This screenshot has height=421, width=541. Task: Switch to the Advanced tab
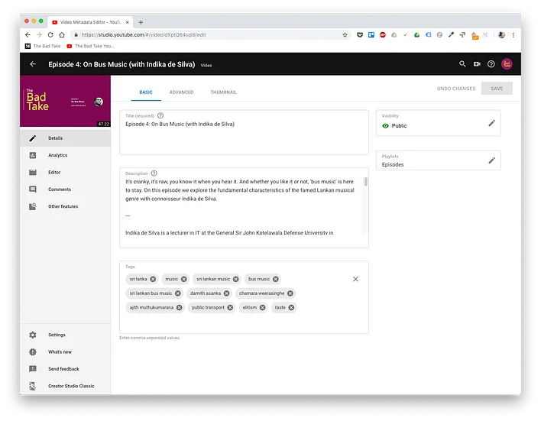181,92
